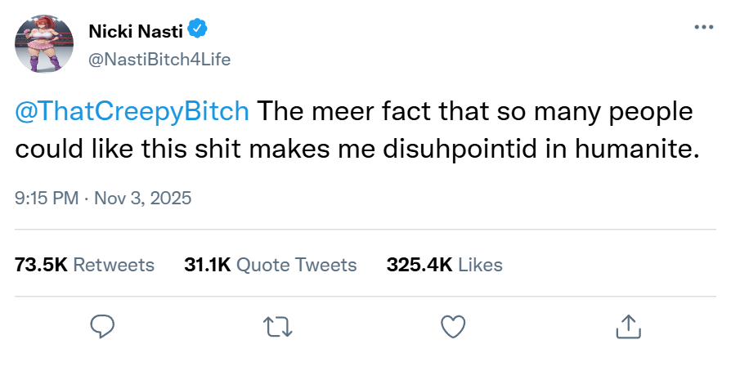Like the tweet with the heart icon
The height and width of the screenshot is (371, 731).
pyautogui.click(x=453, y=327)
